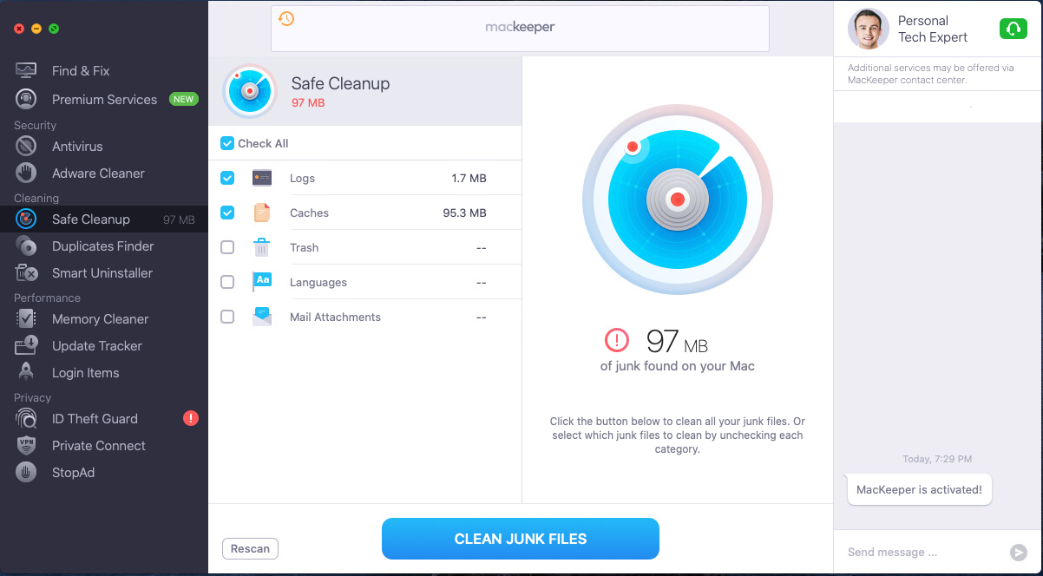Uncheck the Logs checkbox
1043x576 pixels.
[227, 178]
